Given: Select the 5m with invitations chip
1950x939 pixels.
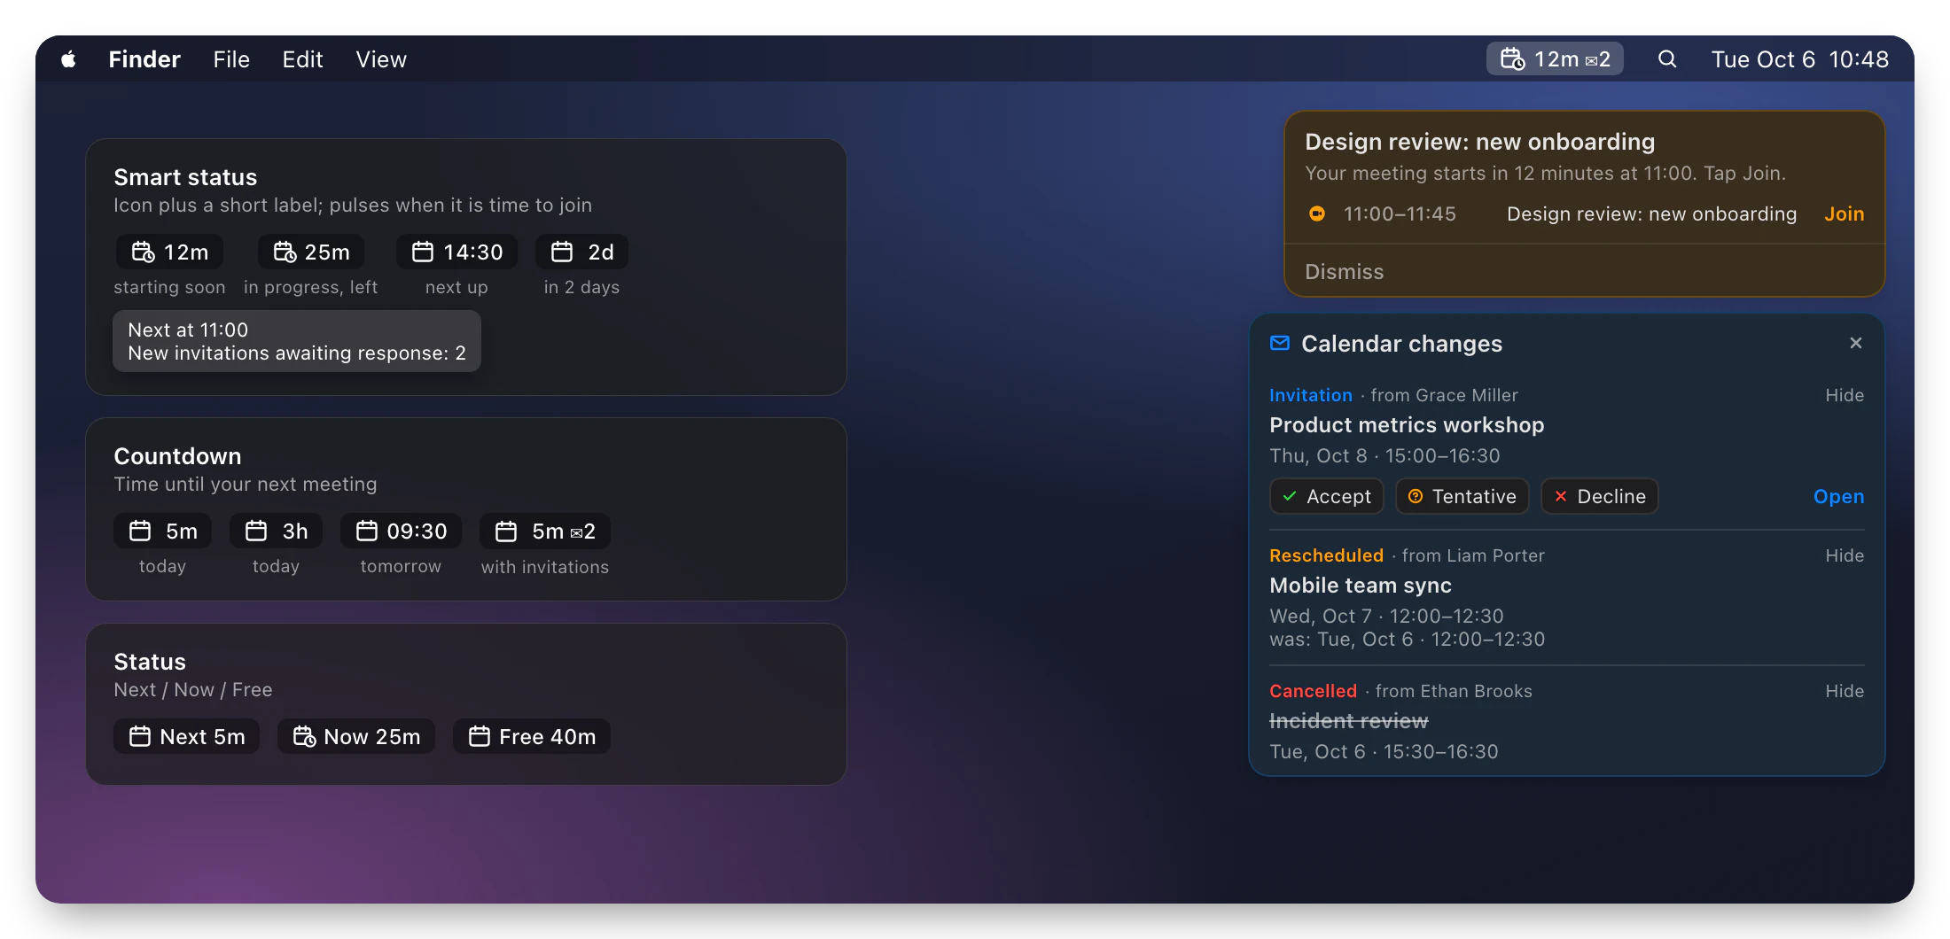Looking at the screenshot, I should [x=545, y=532].
